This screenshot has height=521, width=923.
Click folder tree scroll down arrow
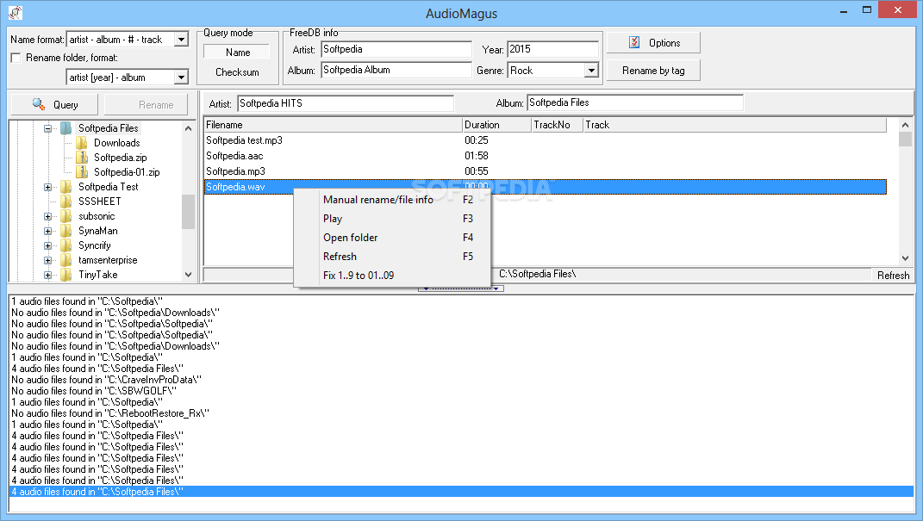[x=188, y=275]
